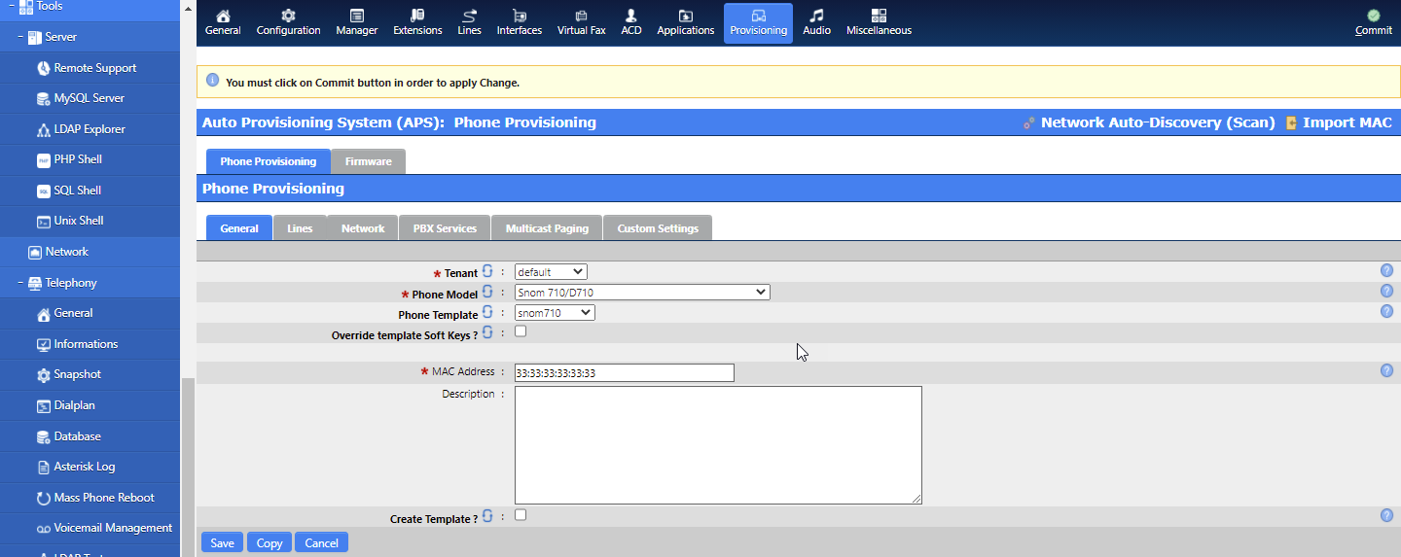Click the Import MAC link
Screen dimensions: 1401x557
[1339, 122]
